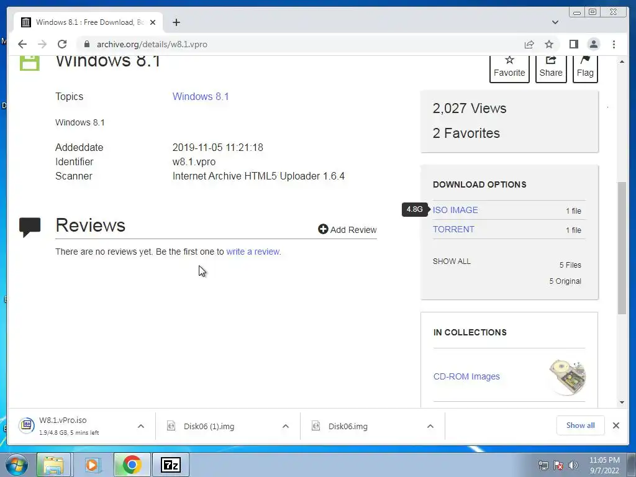The height and width of the screenshot is (477, 636).
Task: Click the 5 Original text
Action: (565, 281)
